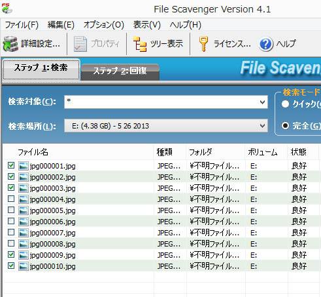Expand the 検索対象 dropdown arrow
This screenshot has height=297, width=321.
point(262,102)
